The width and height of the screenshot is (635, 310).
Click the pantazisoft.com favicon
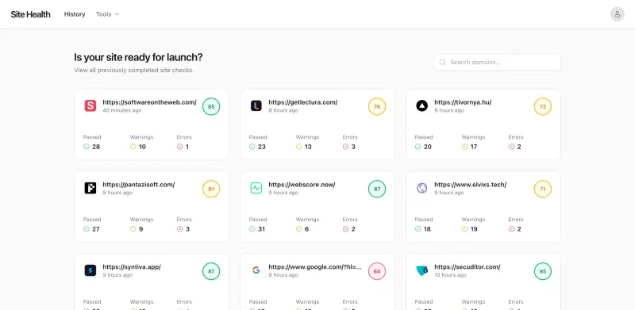[x=90, y=188]
